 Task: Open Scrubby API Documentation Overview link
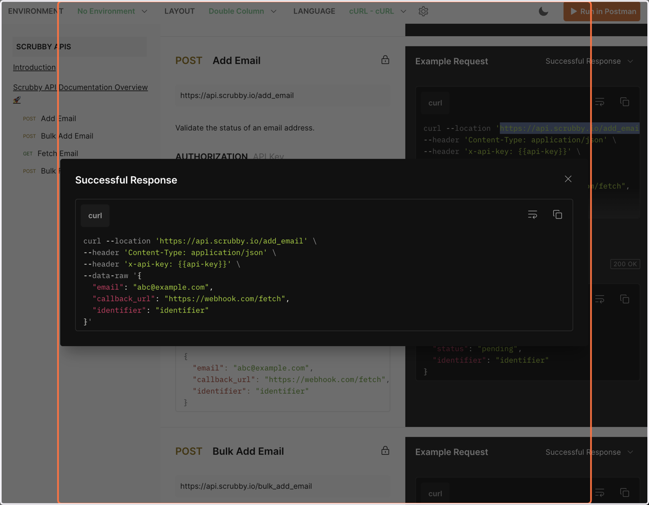80,87
